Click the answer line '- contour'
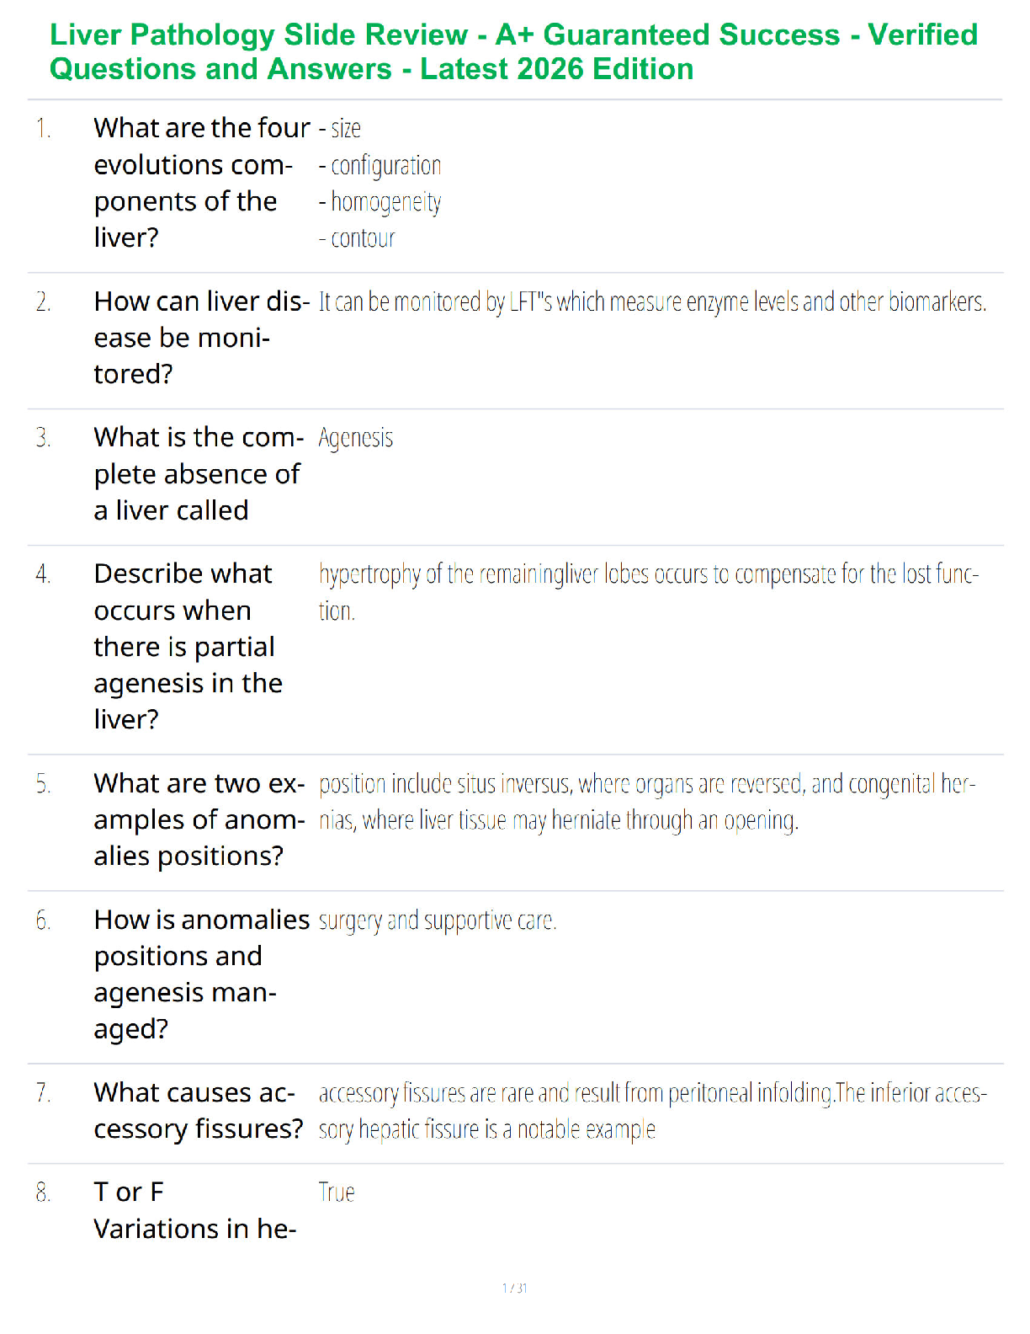 point(357,238)
